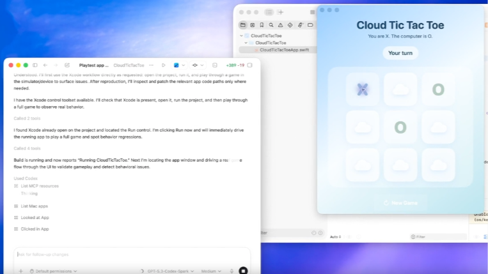Expand the Called 4 tools entry
This screenshot has width=488, height=274.
pyautogui.click(x=27, y=148)
